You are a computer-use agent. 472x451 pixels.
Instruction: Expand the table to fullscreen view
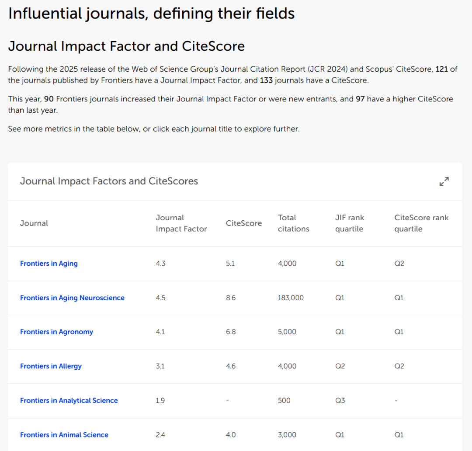point(444,181)
